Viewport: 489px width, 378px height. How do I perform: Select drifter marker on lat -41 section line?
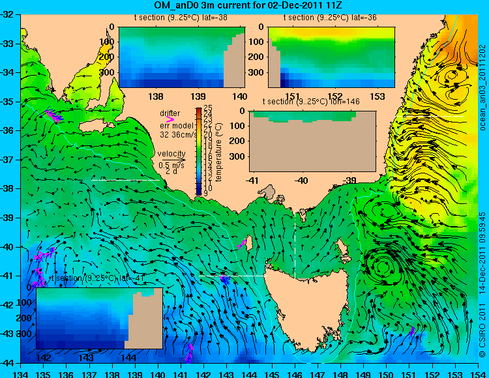[225, 280]
